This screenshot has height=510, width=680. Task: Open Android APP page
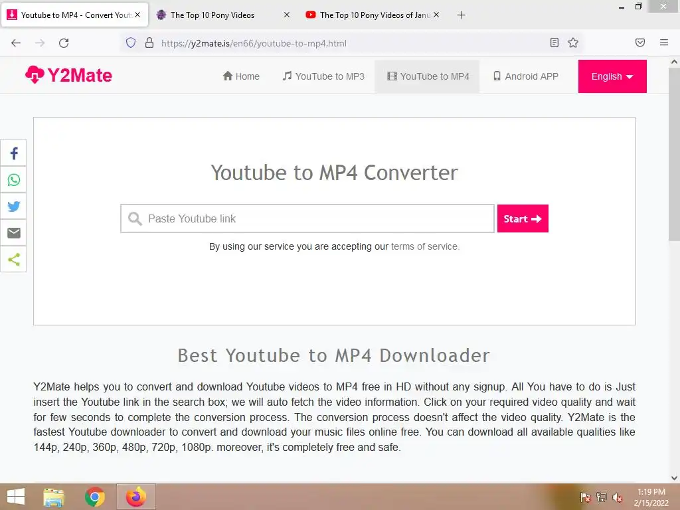[x=526, y=76]
